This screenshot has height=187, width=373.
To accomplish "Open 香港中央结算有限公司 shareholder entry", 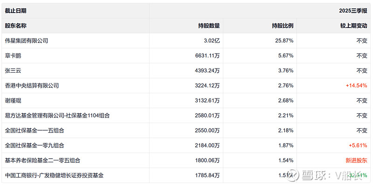I will 32,85.
